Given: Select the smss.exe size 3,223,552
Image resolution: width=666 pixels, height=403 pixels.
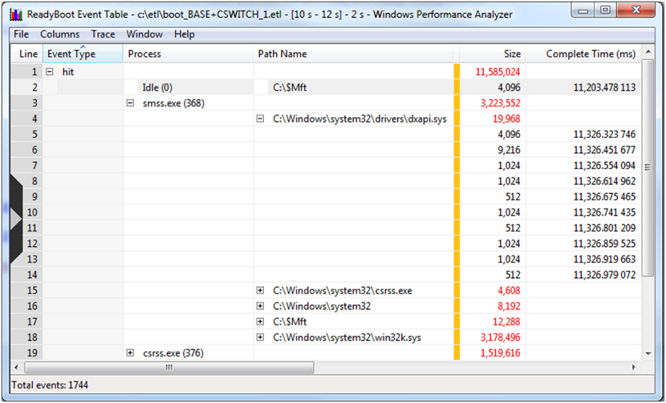Looking at the screenshot, I should pyautogui.click(x=501, y=103).
